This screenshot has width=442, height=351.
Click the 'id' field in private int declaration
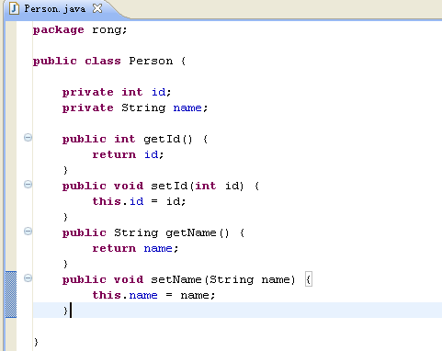coord(159,92)
